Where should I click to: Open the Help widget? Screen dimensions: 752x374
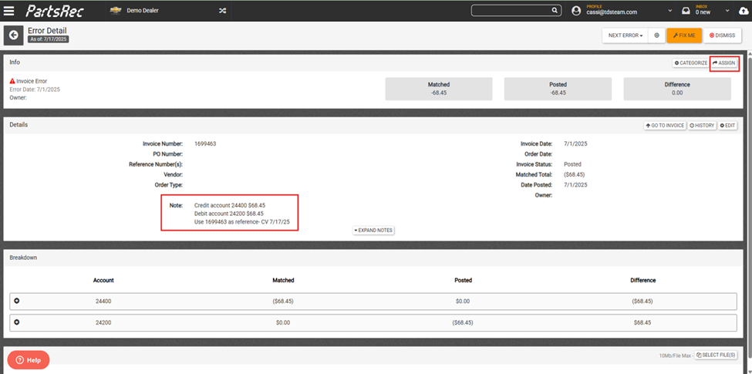(29, 359)
